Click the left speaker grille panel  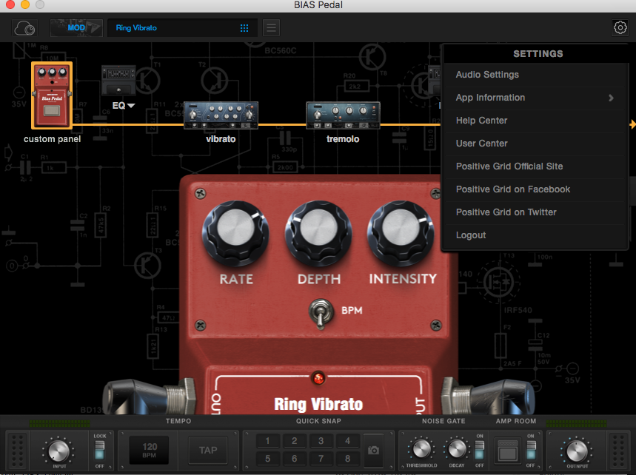click(17, 450)
